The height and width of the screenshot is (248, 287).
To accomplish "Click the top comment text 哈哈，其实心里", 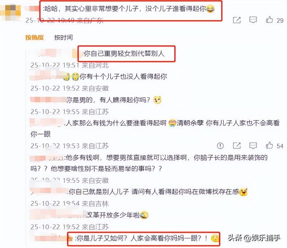I will coord(125,9).
